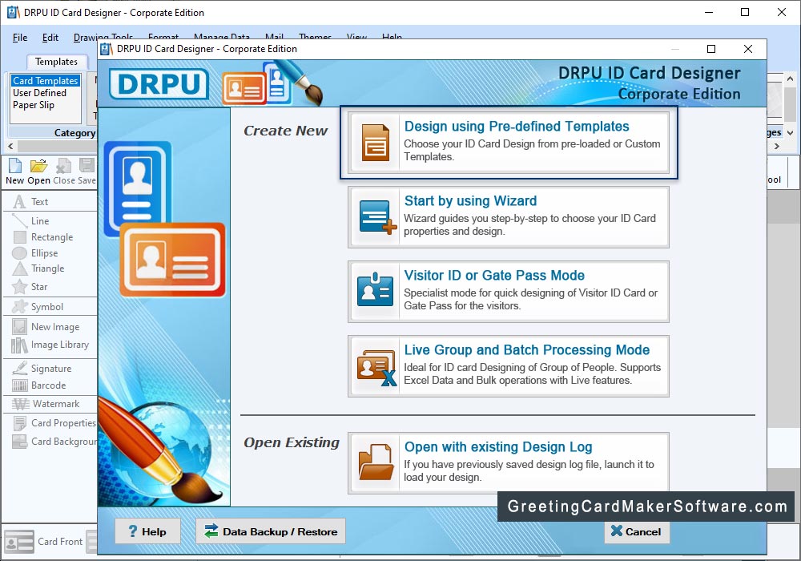Switch to the Templates tab

56,62
